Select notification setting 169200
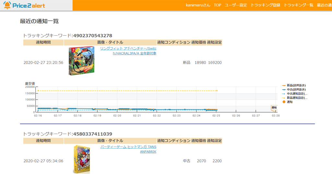Viewport: 332px width, 174px height. 215,63
